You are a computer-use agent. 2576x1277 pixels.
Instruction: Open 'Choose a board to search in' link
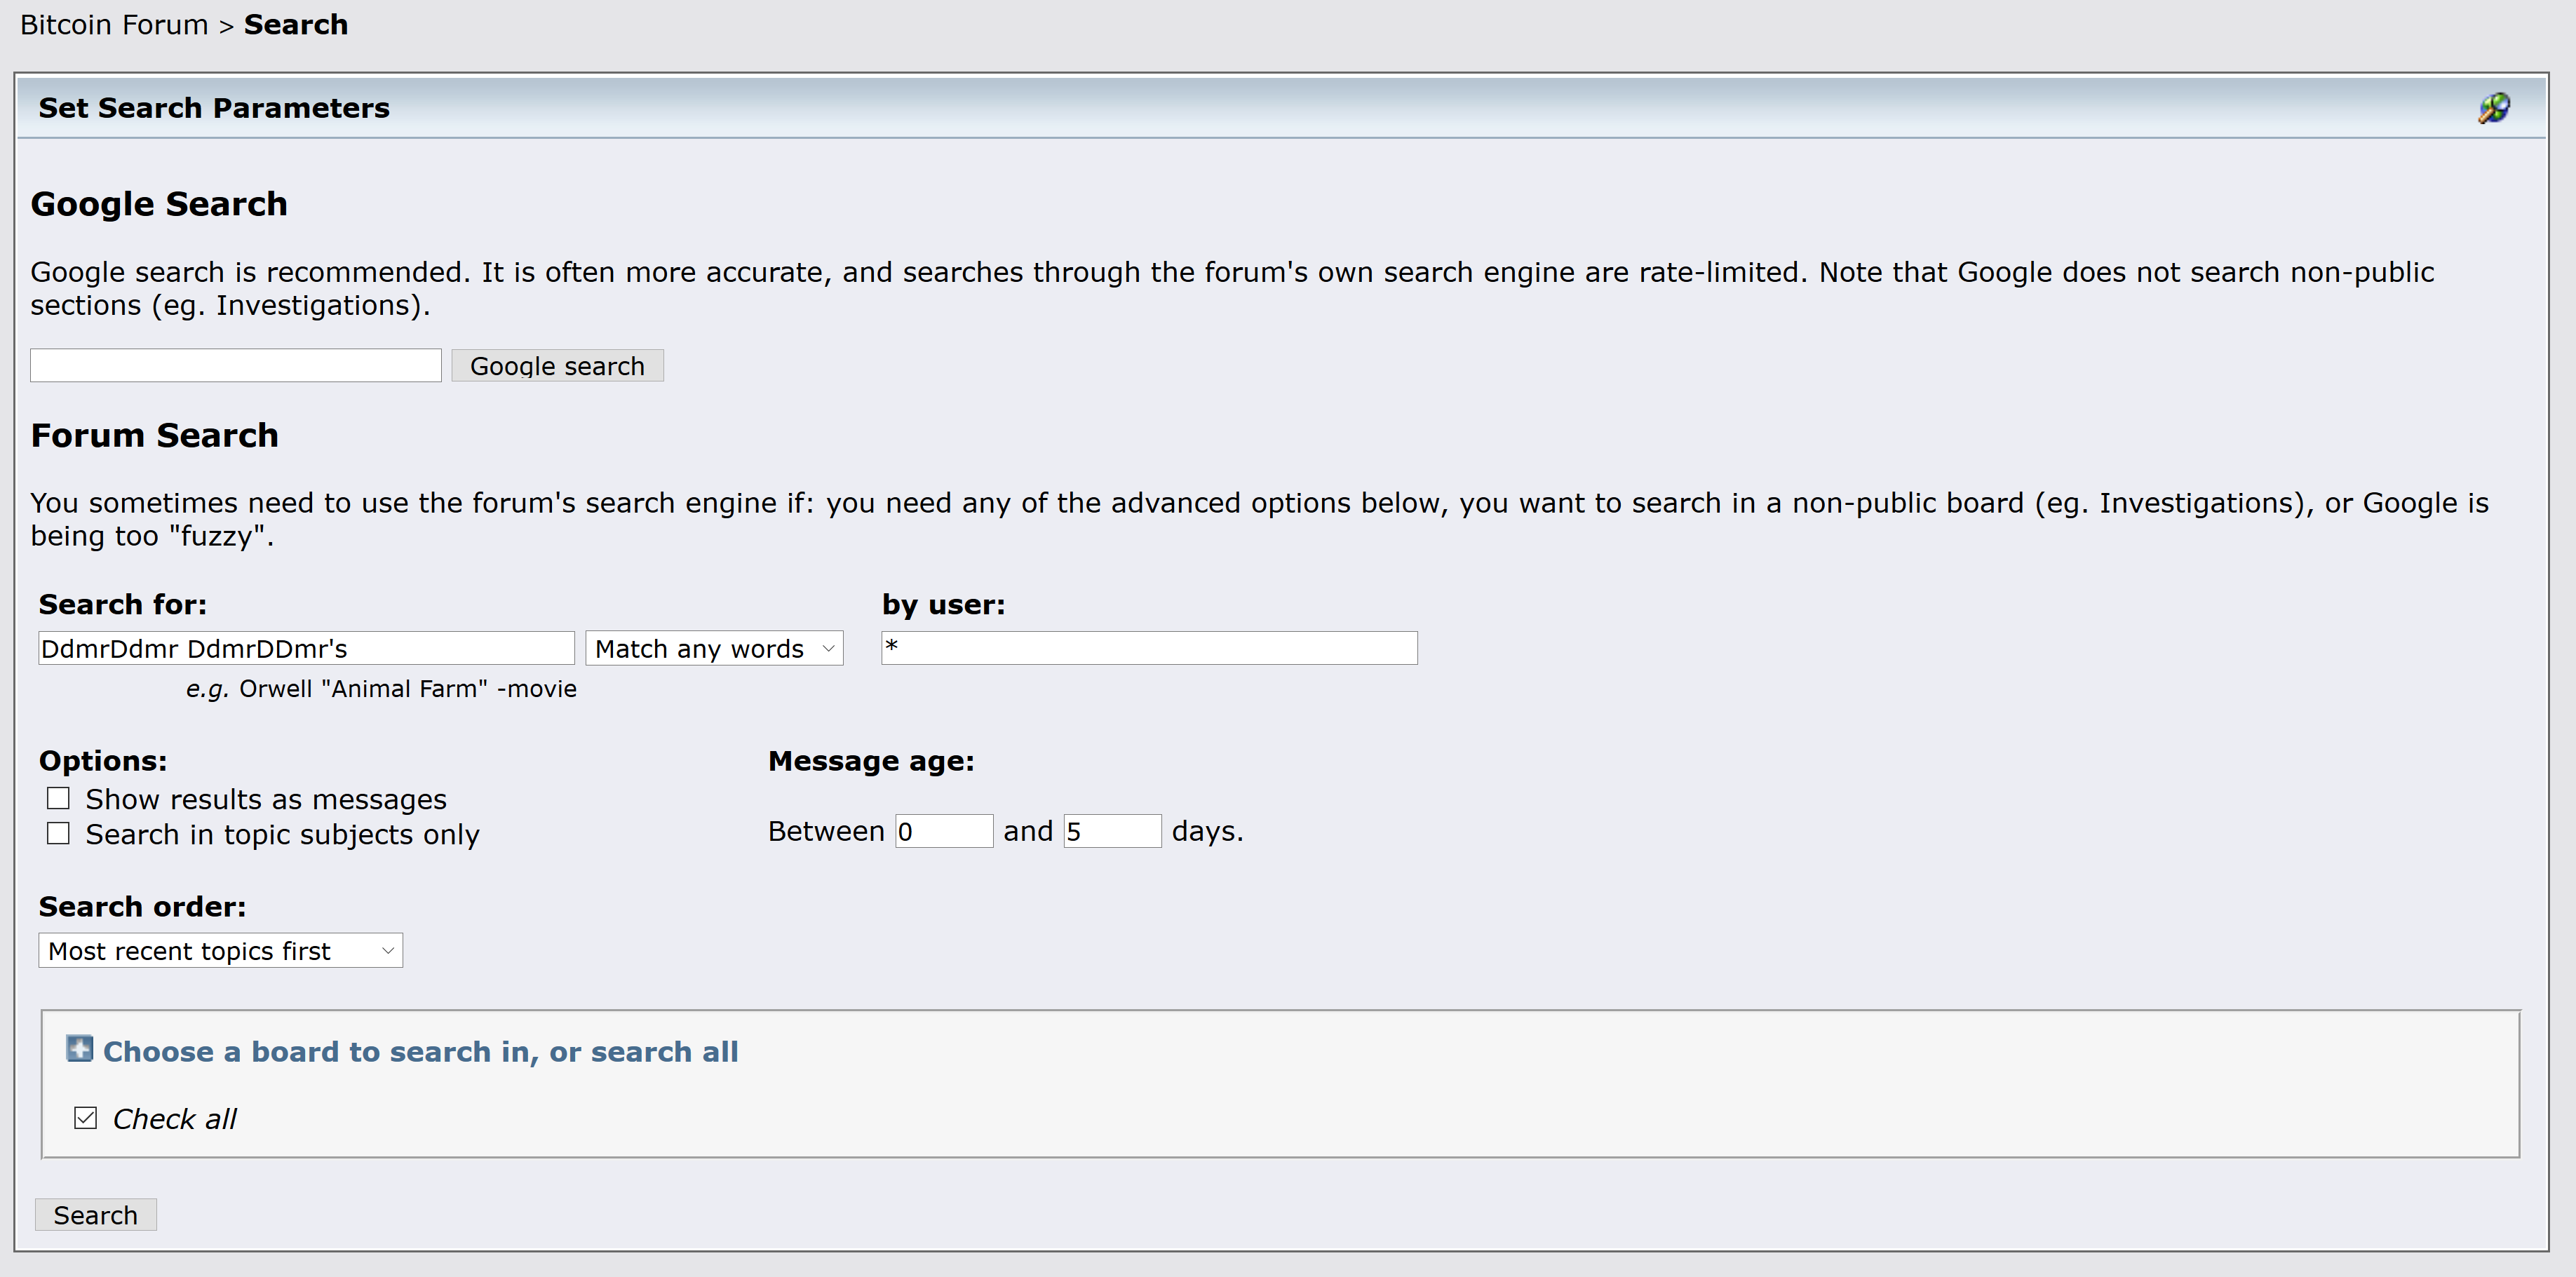[x=420, y=1052]
